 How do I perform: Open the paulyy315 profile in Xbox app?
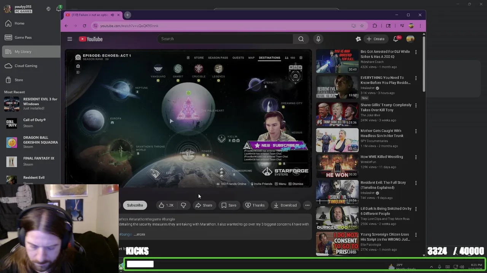click(19, 9)
